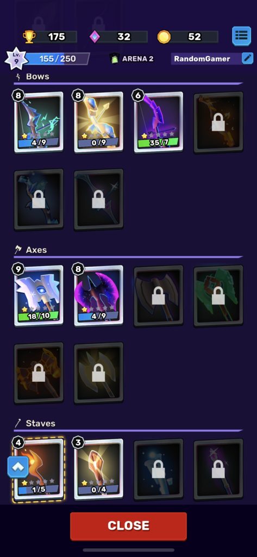Tap the Arena 2 tower icon
Viewport: 257px width, 557px height.
[x=114, y=59]
